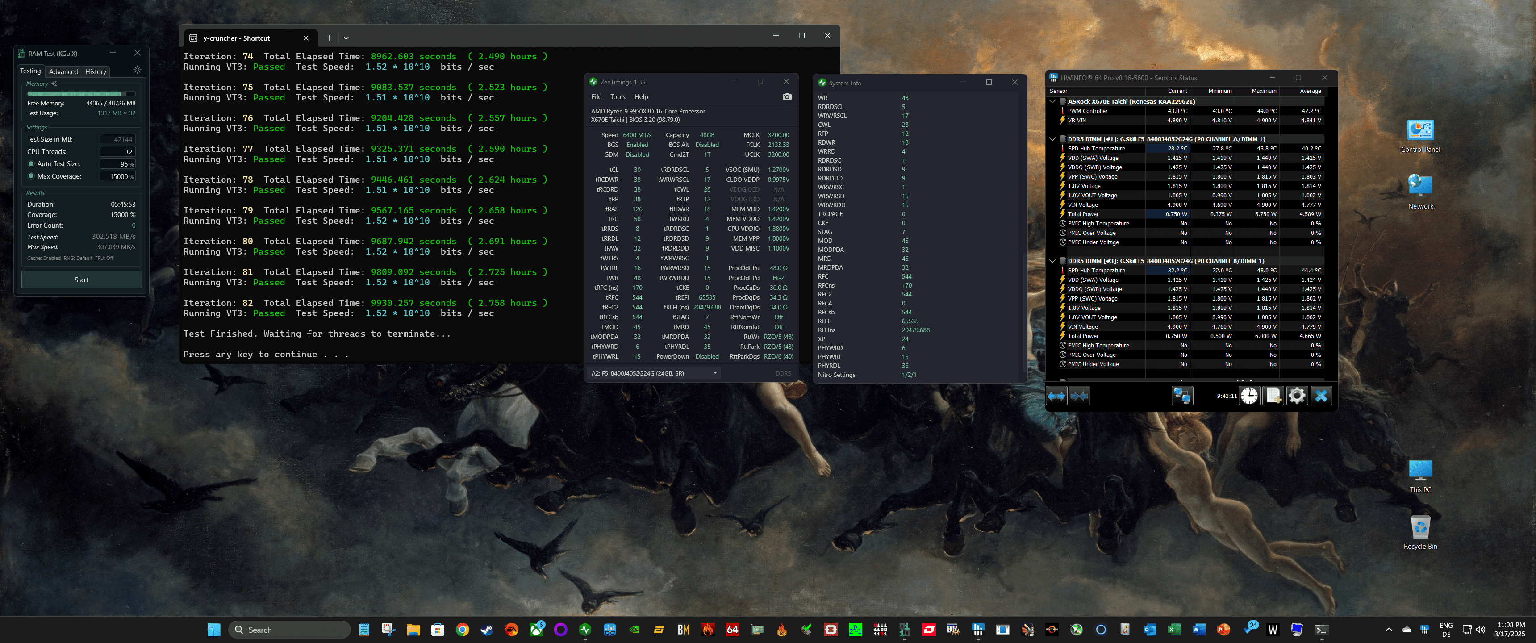Toggle Max Coverage option
Image resolution: width=1536 pixels, height=643 pixels.
click(x=31, y=176)
